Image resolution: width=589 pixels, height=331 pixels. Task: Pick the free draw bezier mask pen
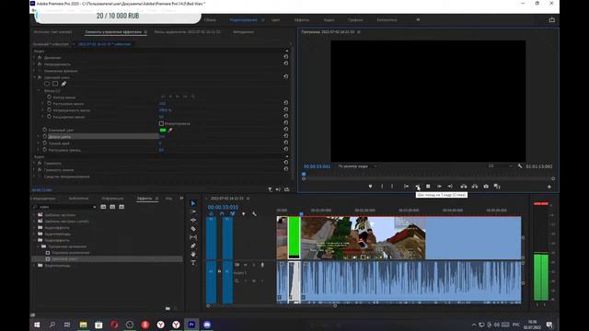tap(64, 84)
